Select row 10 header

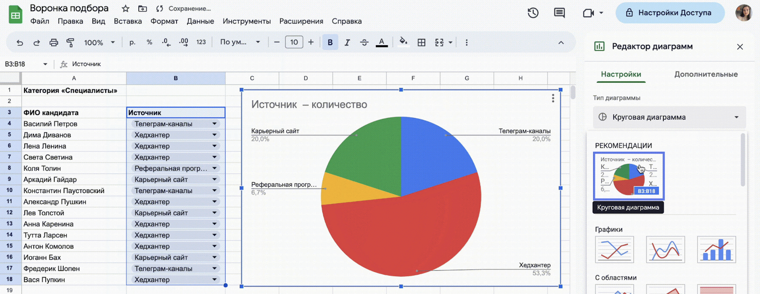pos(10,190)
